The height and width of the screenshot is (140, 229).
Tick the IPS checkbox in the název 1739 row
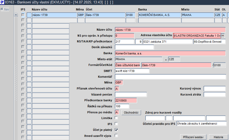click(x=23, y=15)
